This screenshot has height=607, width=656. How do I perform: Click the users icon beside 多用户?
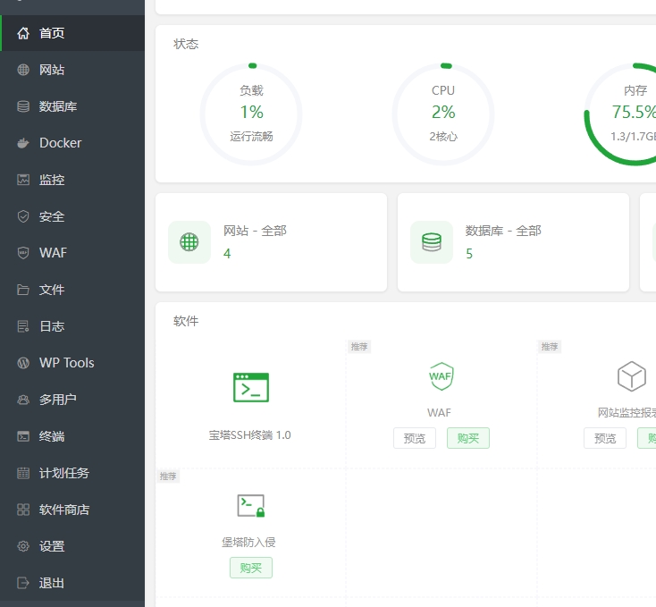[23, 400]
